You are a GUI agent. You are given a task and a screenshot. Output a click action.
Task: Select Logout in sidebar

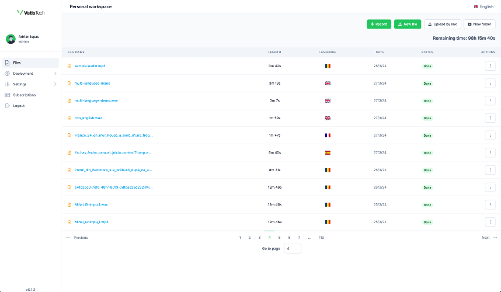point(31,106)
